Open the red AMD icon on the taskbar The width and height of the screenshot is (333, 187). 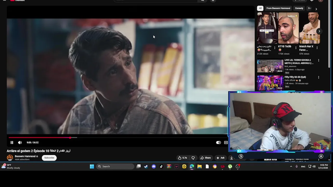pos(222,166)
